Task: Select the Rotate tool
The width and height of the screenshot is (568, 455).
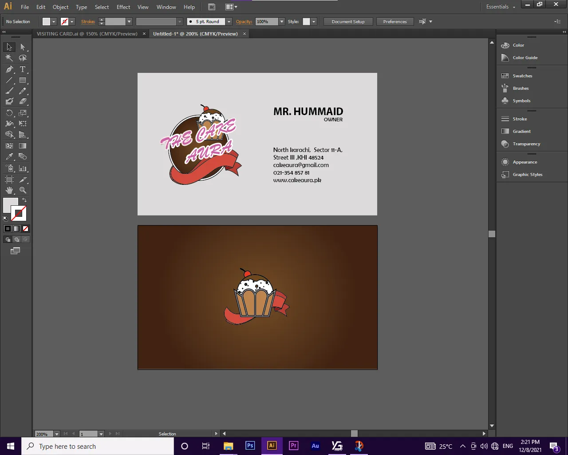Action: (9, 113)
